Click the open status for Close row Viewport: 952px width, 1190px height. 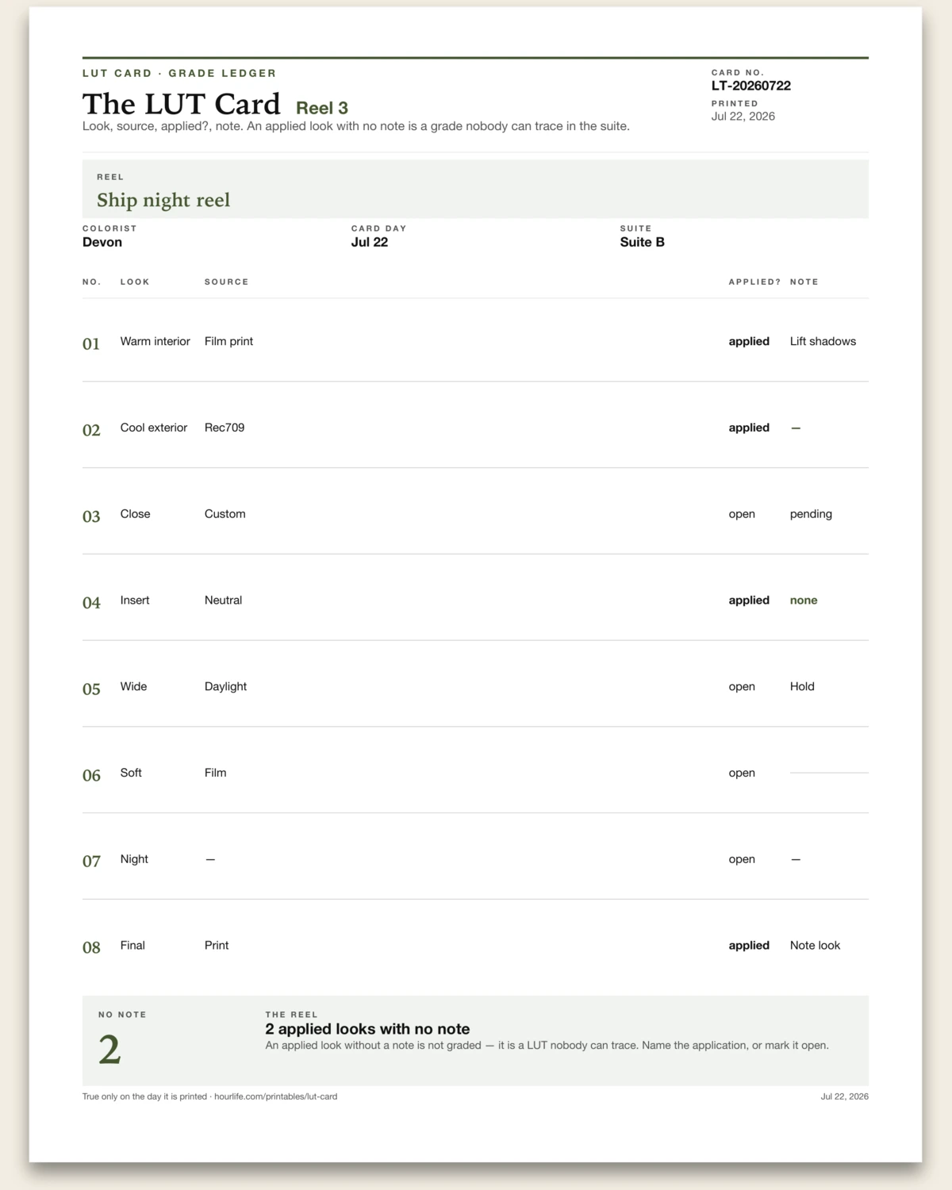point(742,514)
